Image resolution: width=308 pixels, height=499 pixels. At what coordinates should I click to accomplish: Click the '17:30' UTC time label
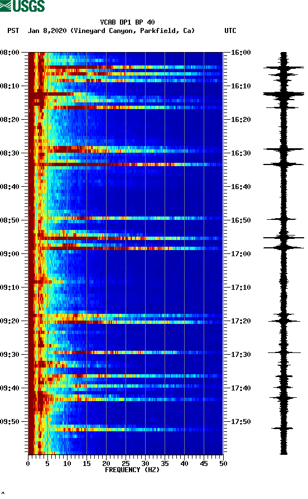tap(240, 355)
